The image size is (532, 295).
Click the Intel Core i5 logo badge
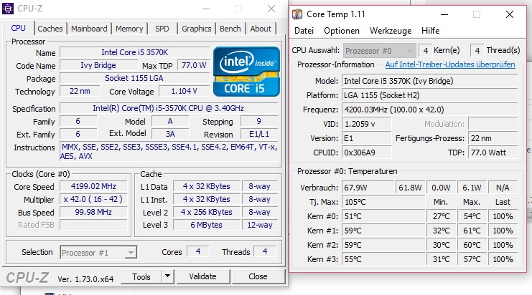247,72
